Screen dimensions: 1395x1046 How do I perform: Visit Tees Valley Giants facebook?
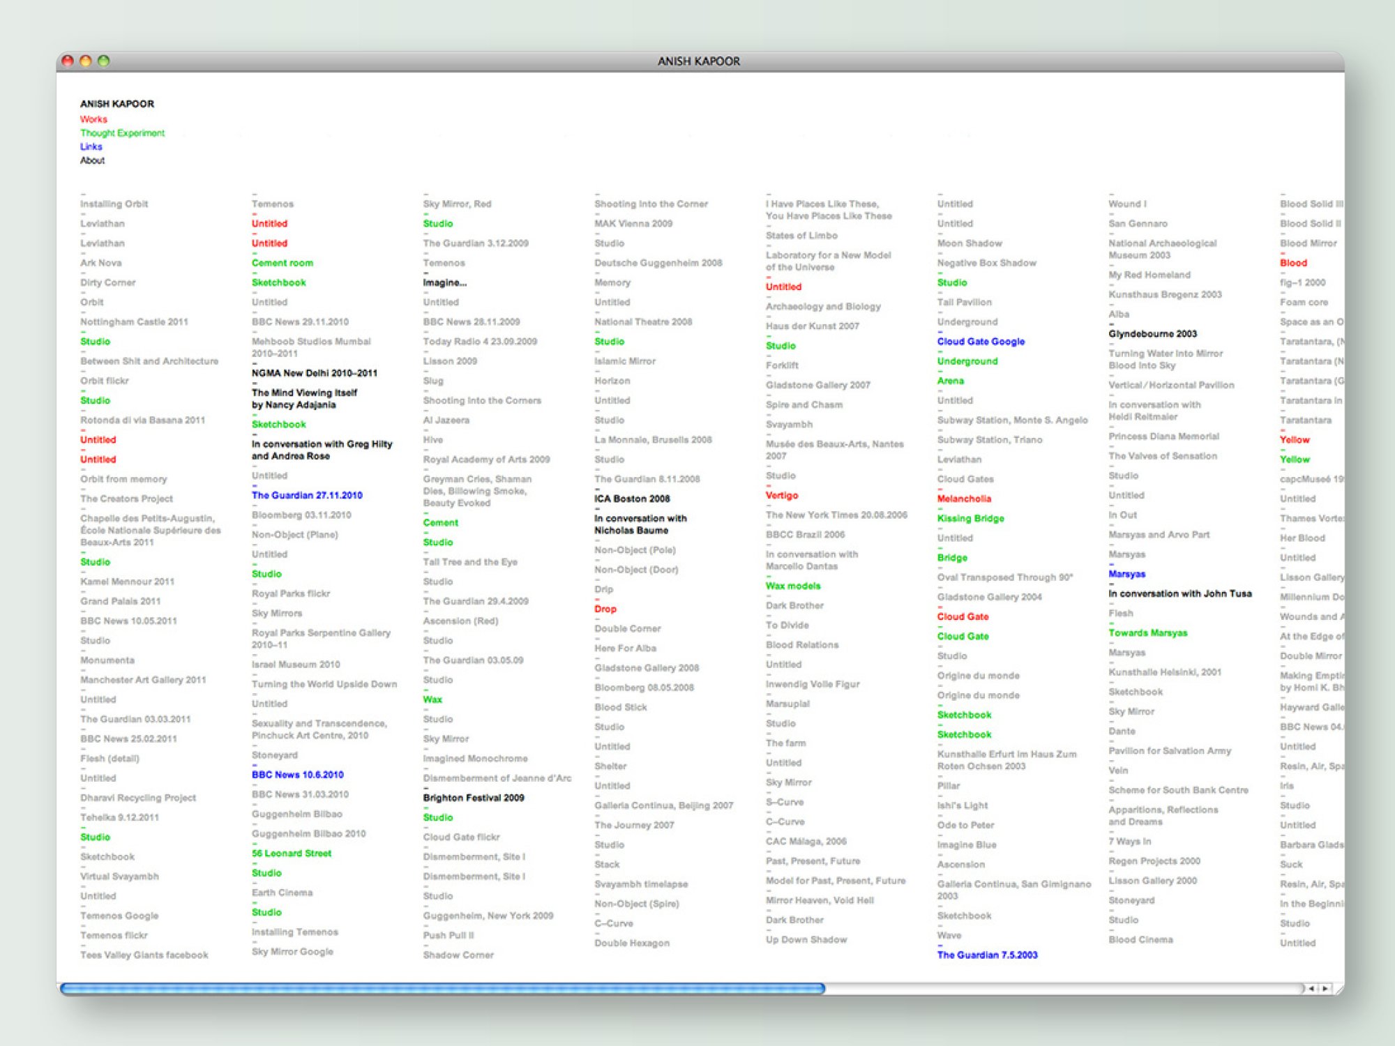coord(144,955)
